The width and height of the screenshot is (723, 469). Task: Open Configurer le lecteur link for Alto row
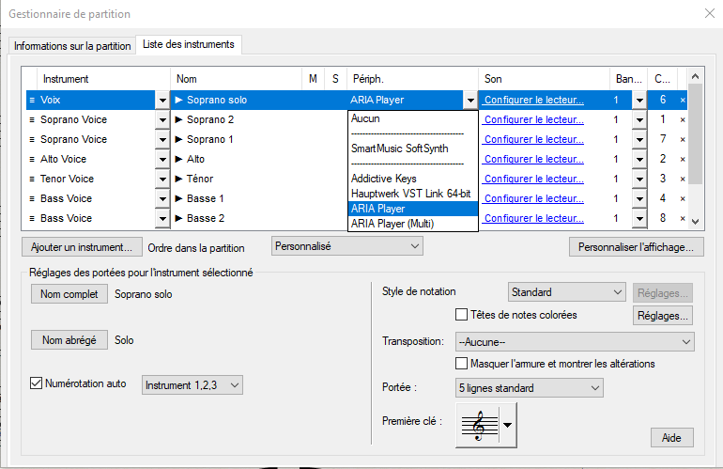pyautogui.click(x=533, y=160)
